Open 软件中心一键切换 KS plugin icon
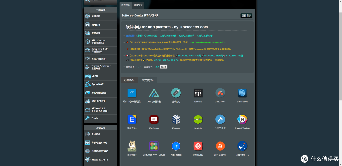Screen dimensions: 342x166 point(132,93)
